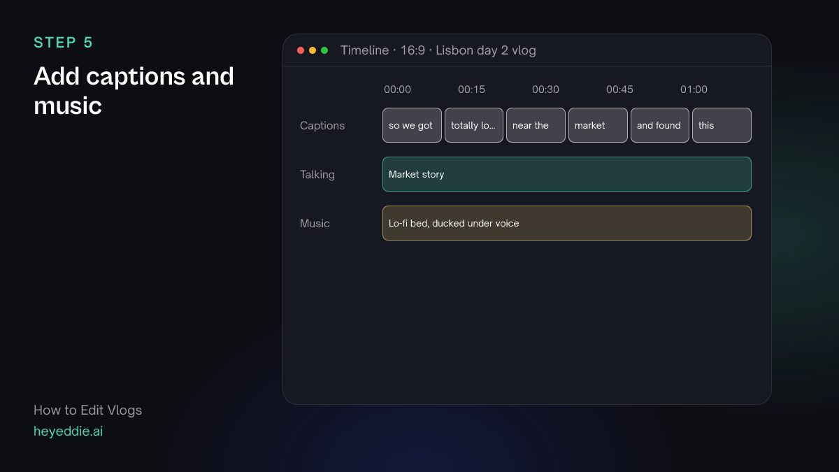Viewport: 839px width, 472px height.
Task: Select the 'and found' caption clip
Action: (x=660, y=125)
